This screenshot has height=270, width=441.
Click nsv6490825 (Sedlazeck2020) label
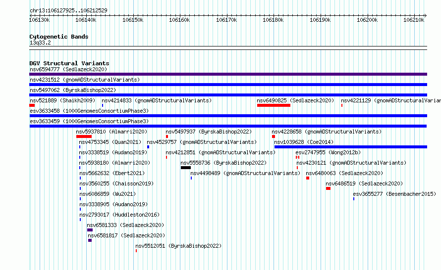(295, 100)
